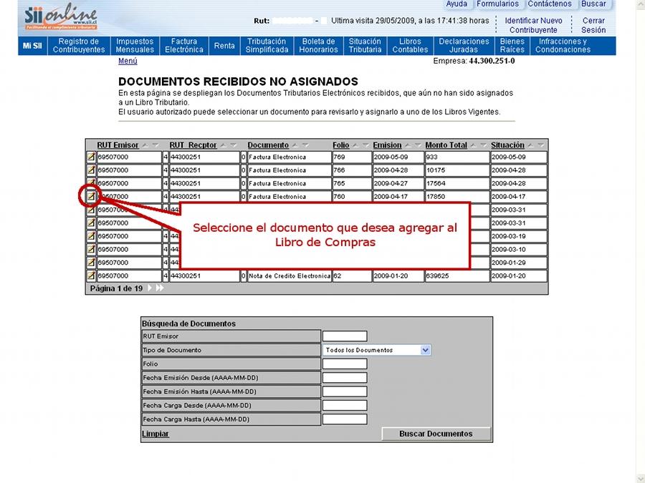This screenshot has height=483, width=645.
Task: Go to next page arrow
Action: tap(150, 288)
